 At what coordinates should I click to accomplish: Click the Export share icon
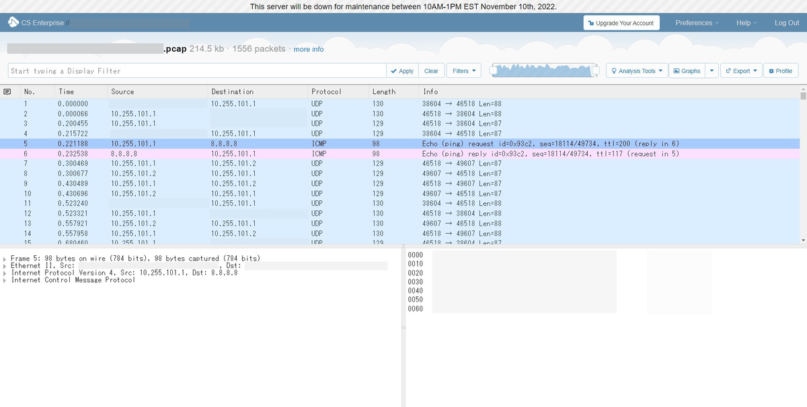click(728, 71)
